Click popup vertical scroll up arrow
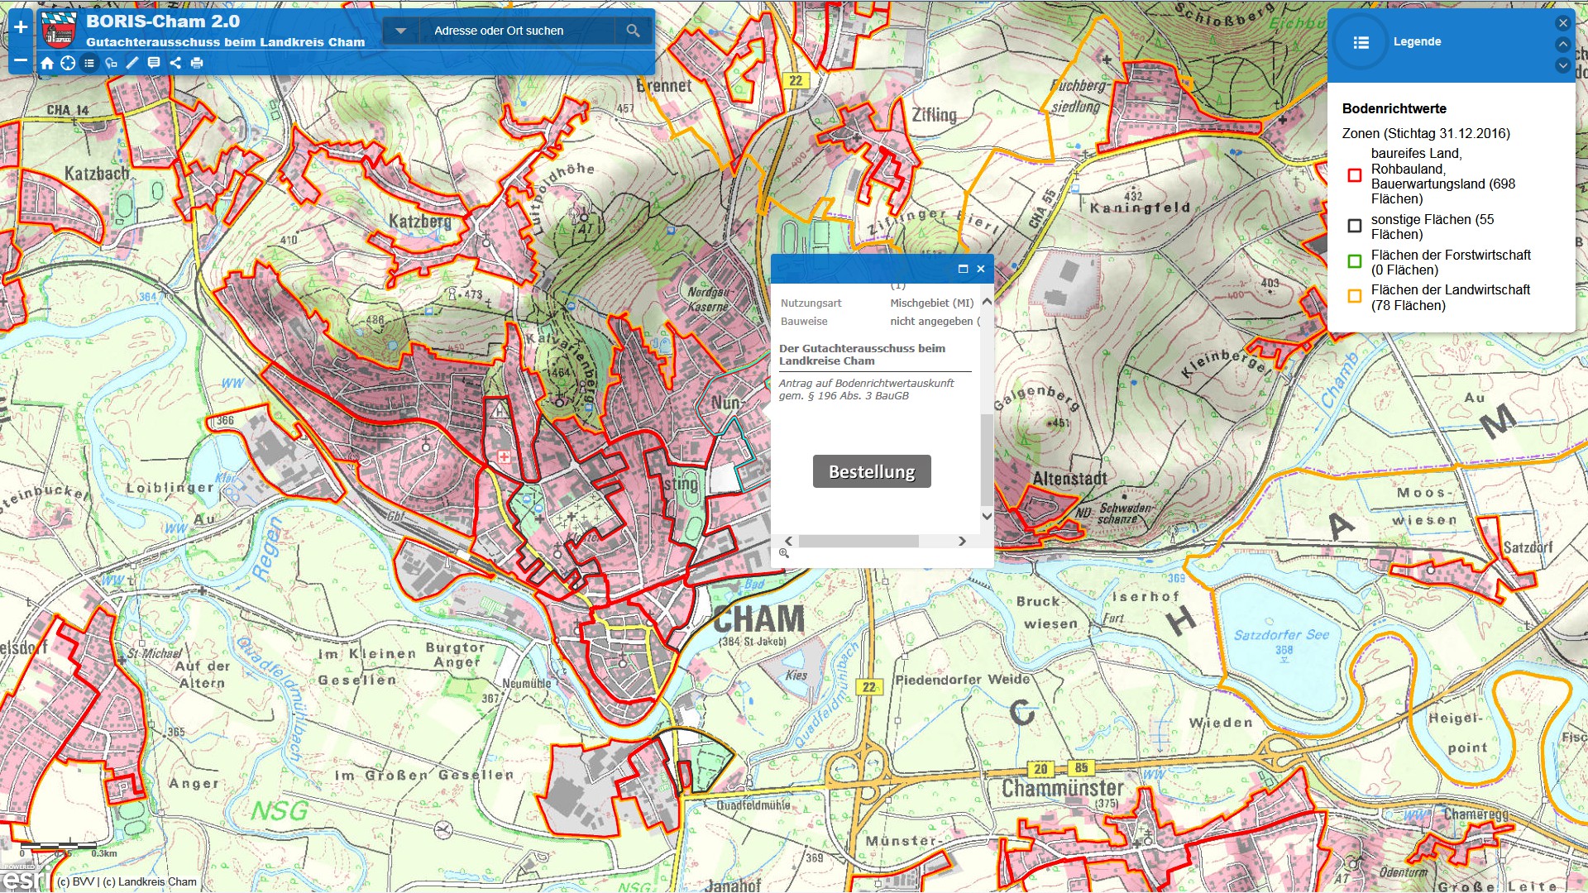This screenshot has width=1588, height=893. coord(987,302)
